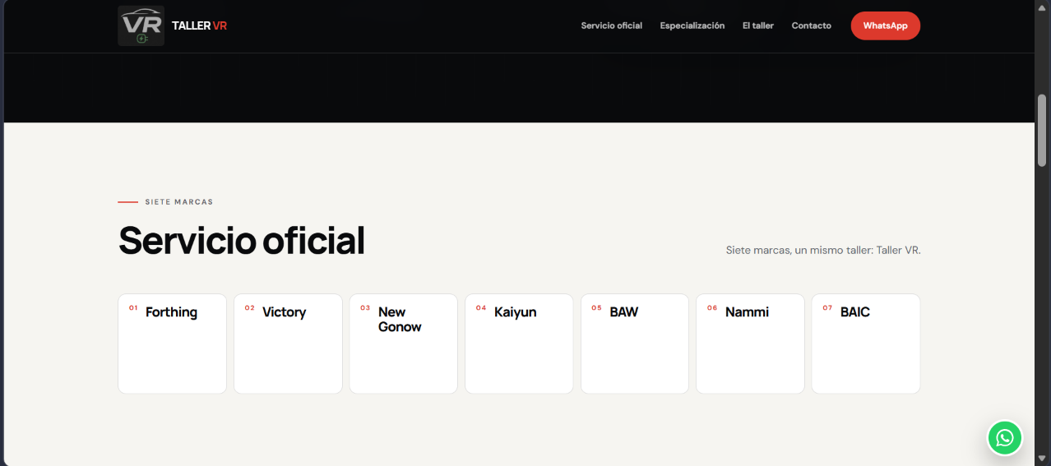Select the Forthing brand card

pyautogui.click(x=172, y=344)
